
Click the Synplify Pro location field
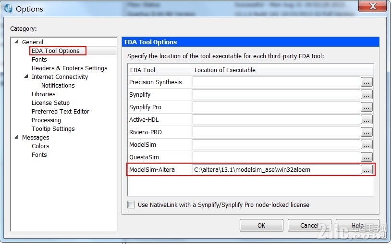[x=276, y=107]
